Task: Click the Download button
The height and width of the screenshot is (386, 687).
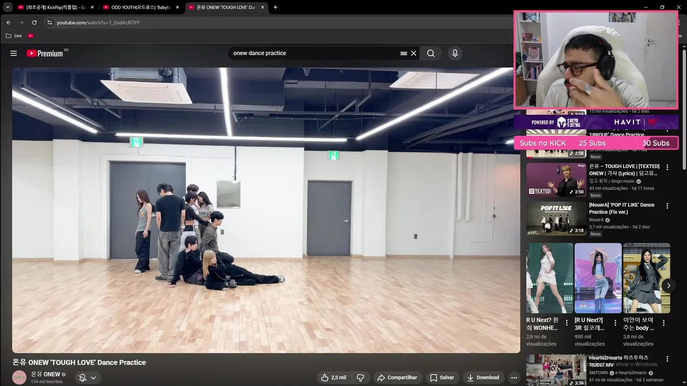Action: click(x=483, y=377)
